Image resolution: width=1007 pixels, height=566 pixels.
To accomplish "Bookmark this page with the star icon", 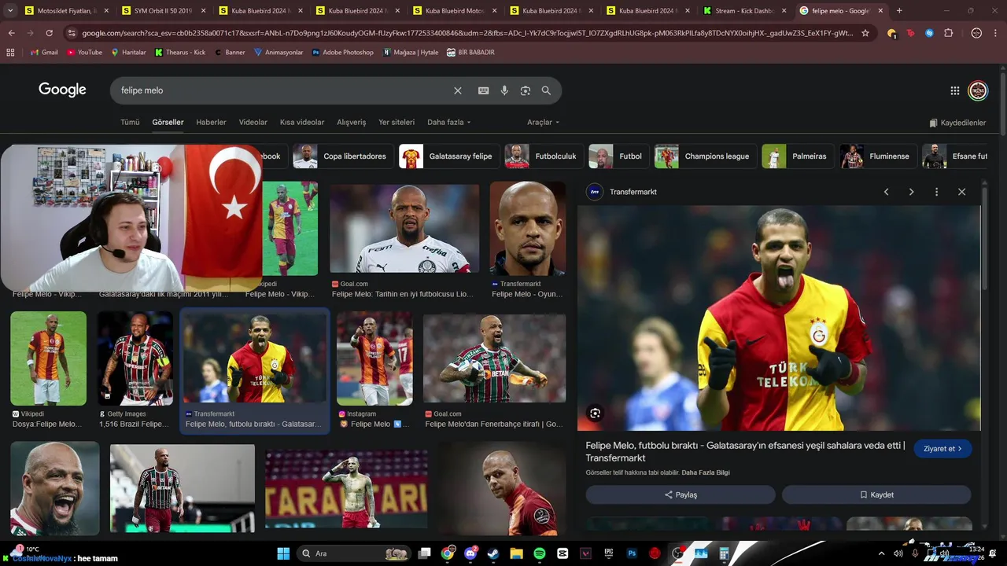I will (865, 33).
